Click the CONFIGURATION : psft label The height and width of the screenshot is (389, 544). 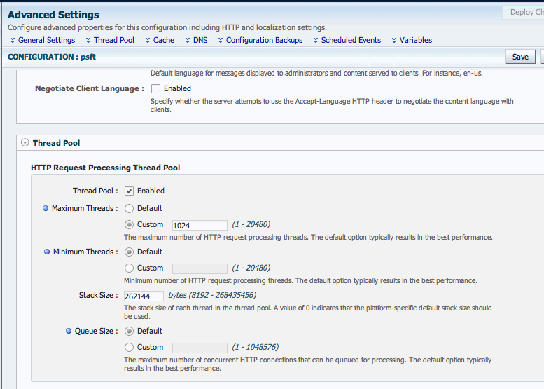point(52,57)
